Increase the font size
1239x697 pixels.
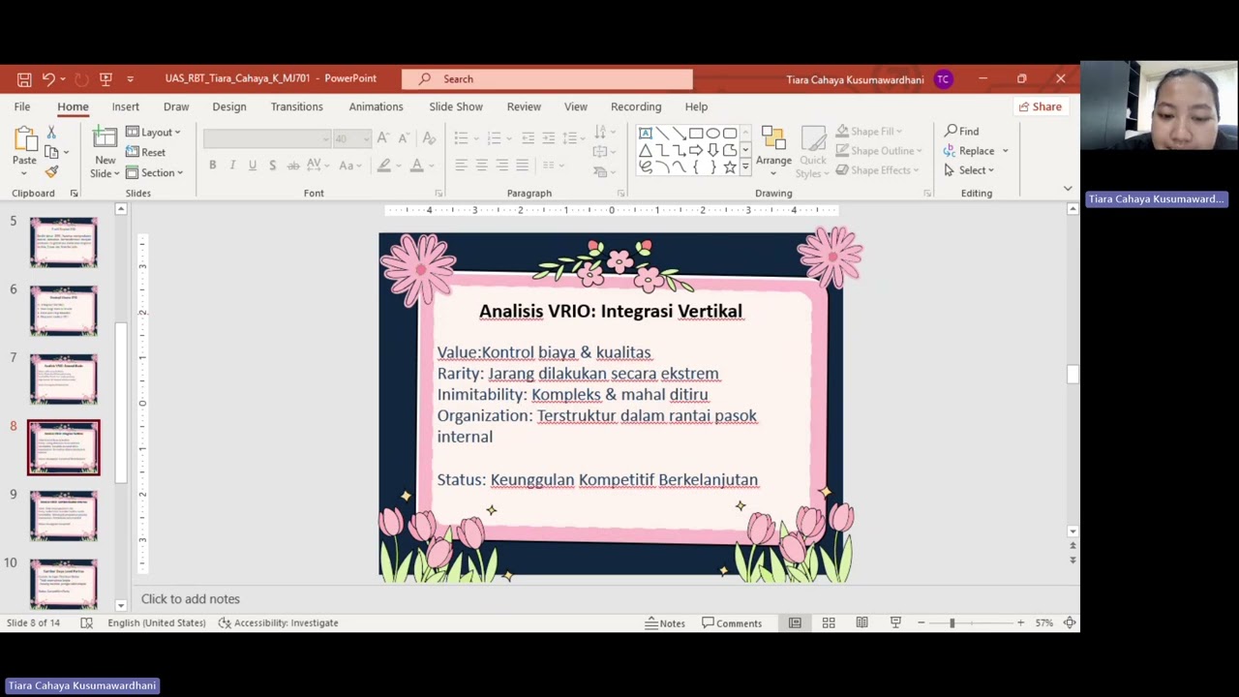coord(383,138)
